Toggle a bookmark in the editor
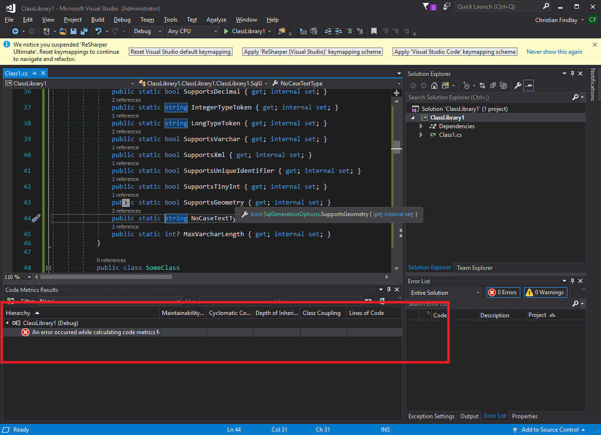 374,31
